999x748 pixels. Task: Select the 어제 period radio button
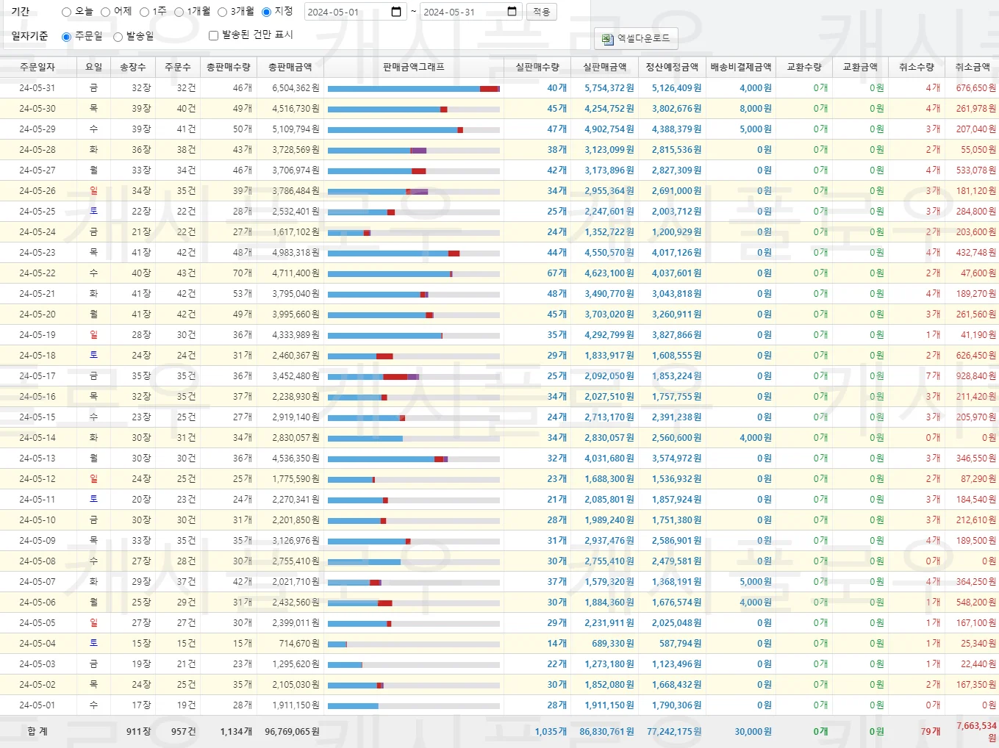pyautogui.click(x=105, y=12)
